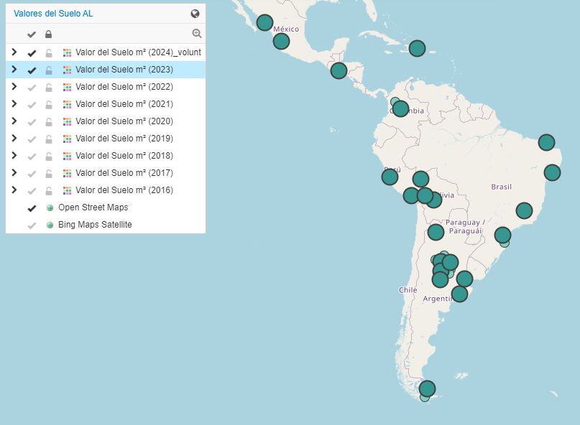Click the checkmark icon in column header
The width and height of the screenshot is (580, 425).
pos(32,34)
